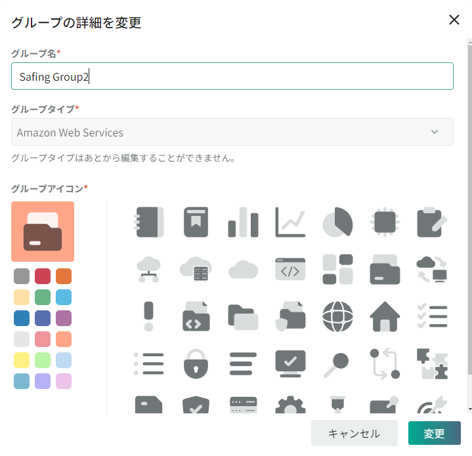Select the light green color swatch
The width and height of the screenshot is (472, 456).
coord(43,360)
